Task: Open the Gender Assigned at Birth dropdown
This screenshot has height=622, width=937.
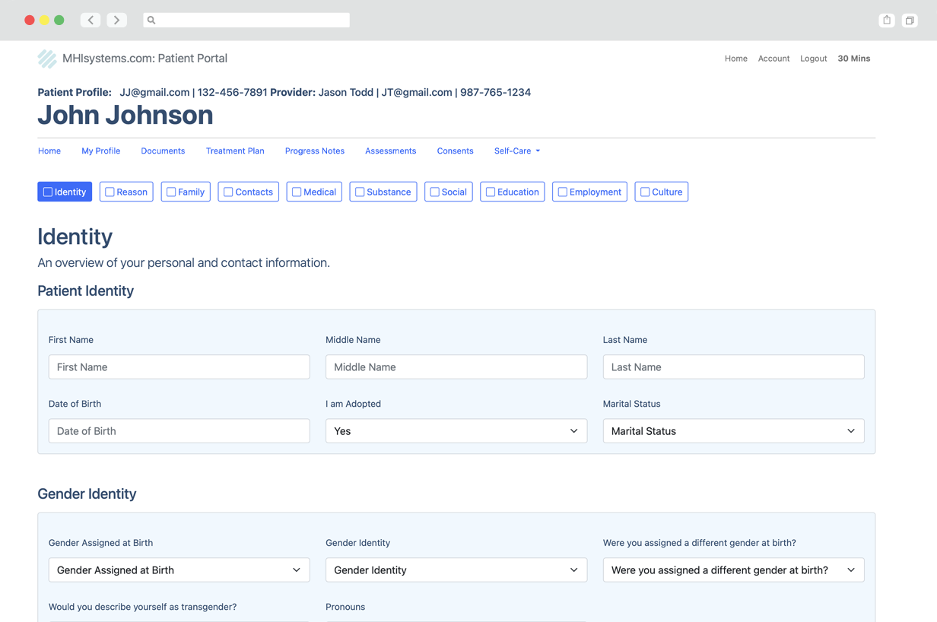Action: click(x=179, y=570)
